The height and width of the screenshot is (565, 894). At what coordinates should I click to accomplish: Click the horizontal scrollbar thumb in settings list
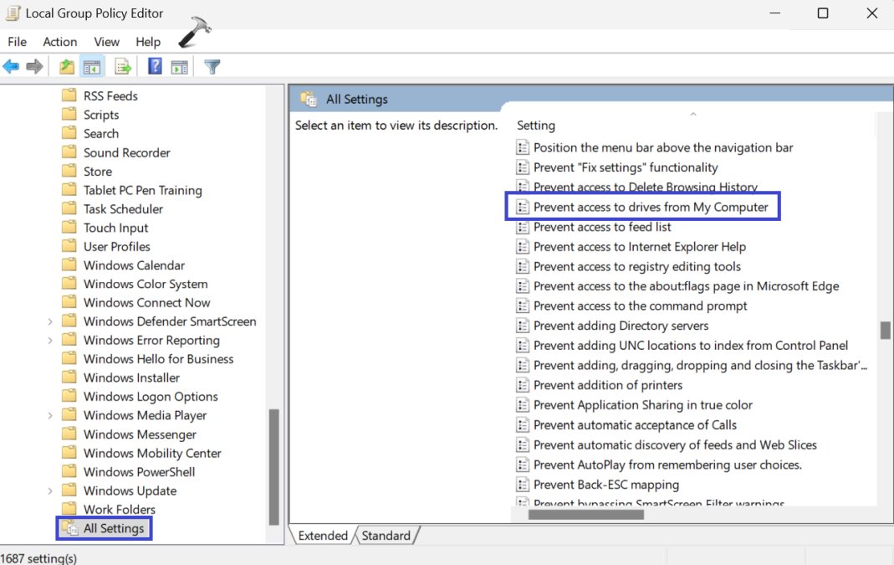(x=586, y=514)
